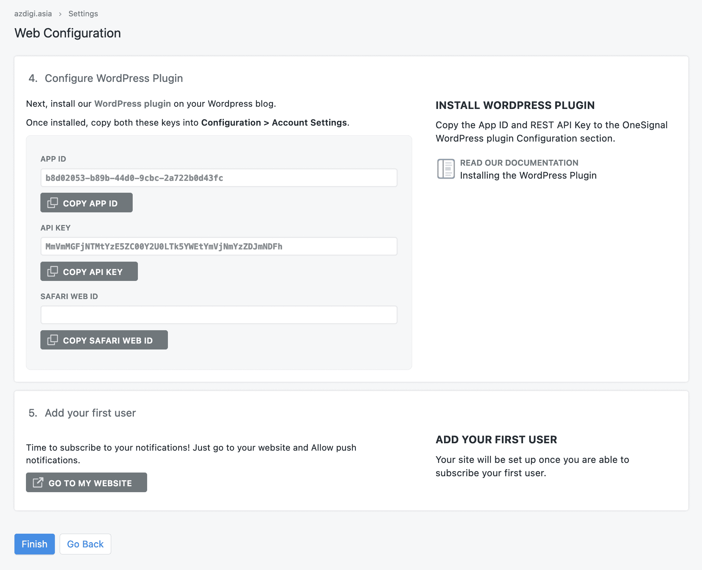Focus the APP ID text field
The image size is (702, 570).
tap(219, 178)
